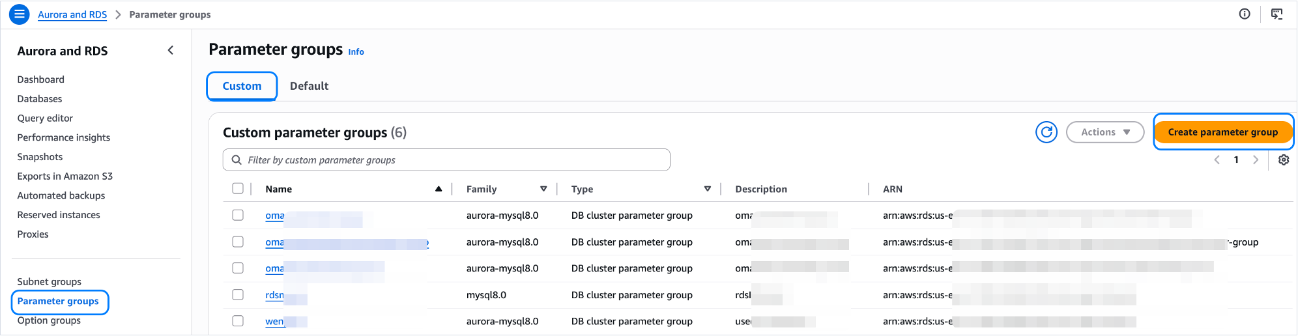Open Snapshots in the sidebar
This screenshot has width=1298, height=336.
40,157
